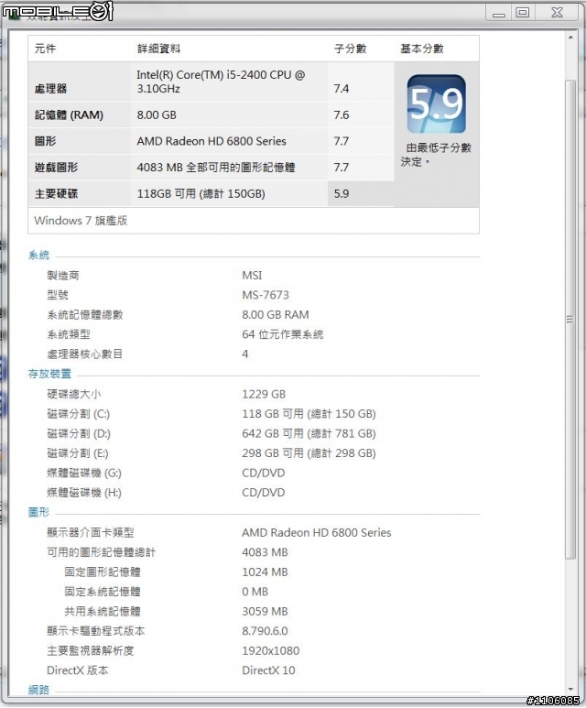Click the Windows 7 旗艦版 text
This screenshot has width=586, height=708.
click(x=81, y=221)
